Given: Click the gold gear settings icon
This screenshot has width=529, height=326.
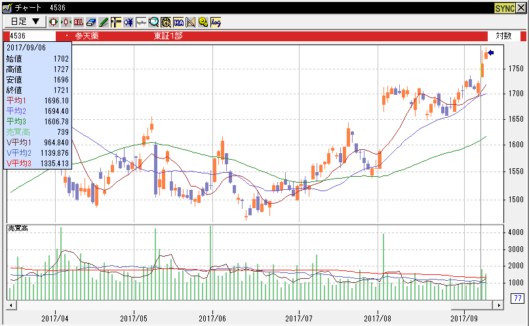Looking at the screenshot, I should coord(203,22).
